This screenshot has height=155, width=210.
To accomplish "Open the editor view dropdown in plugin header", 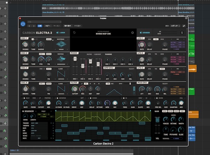I will pyautogui.click(x=175, y=26).
